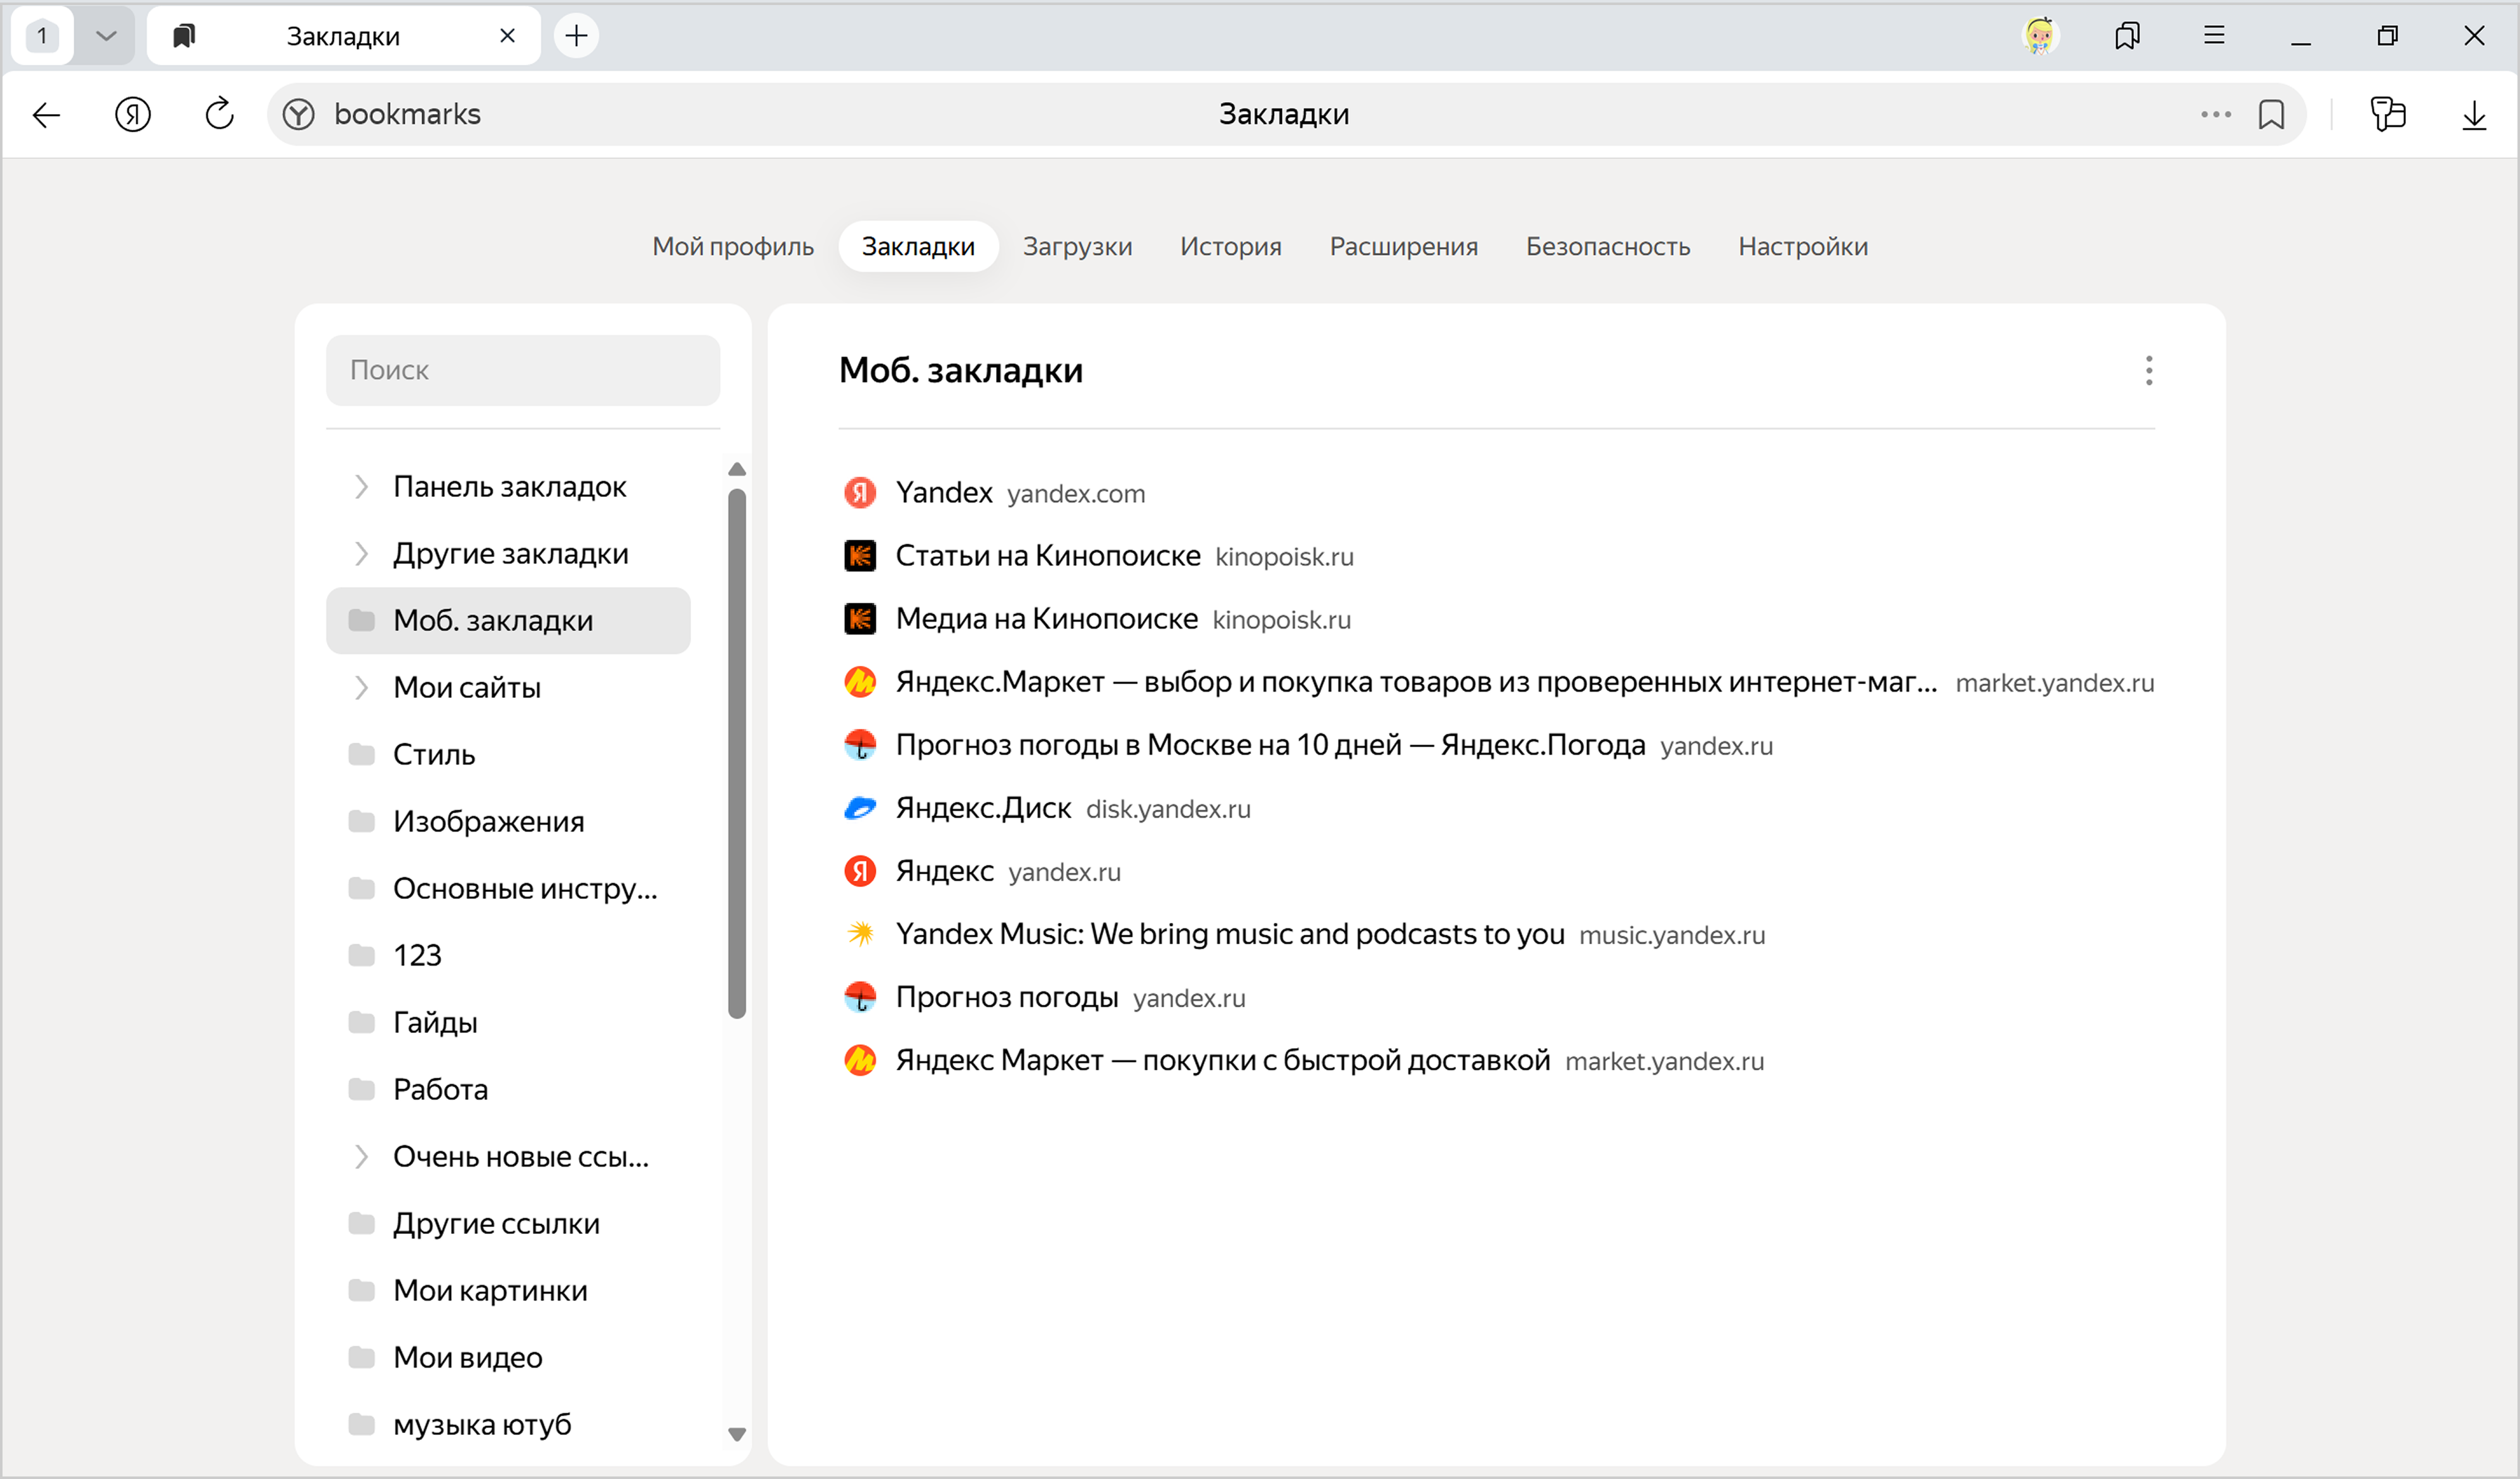Image resolution: width=2520 pixels, height=1479 pixels.
Task: Open the new tab plus button
Action: pos(576,36)
